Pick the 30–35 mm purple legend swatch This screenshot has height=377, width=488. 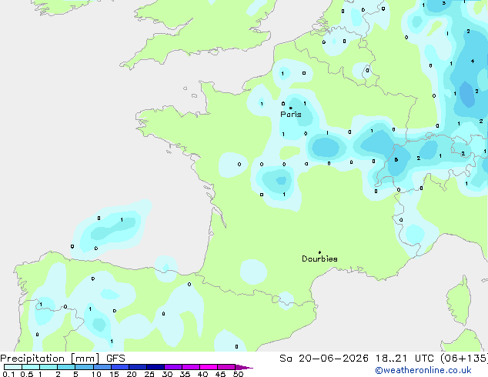[172, 367]
